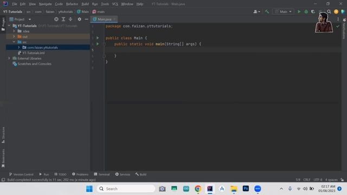The width and height of the screenshot is (347, 195).
Task: Click run gutter arrow beside class Main
Action: (98, 38)
